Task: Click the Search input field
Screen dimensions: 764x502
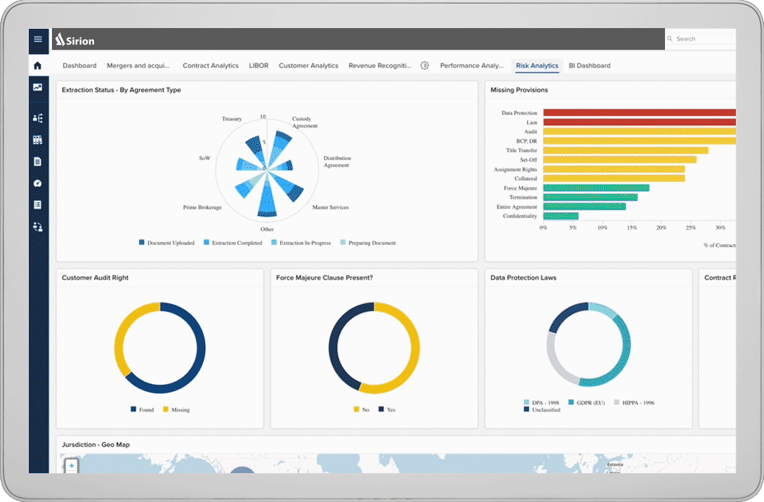Action: point(702,39)
